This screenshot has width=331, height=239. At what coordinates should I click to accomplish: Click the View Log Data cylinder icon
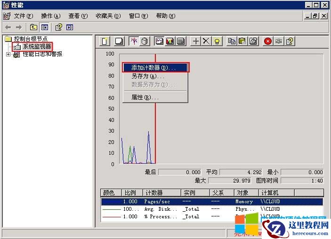coord(145,41)
